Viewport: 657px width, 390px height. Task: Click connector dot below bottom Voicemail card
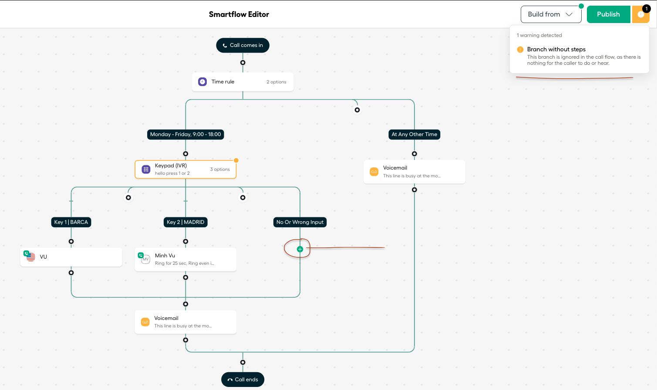point(185,340)
